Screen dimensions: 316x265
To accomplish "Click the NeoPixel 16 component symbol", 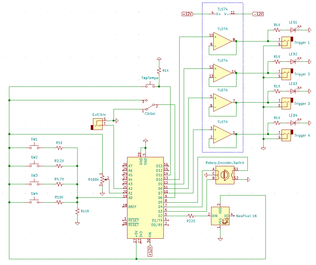I will [220, 216].
